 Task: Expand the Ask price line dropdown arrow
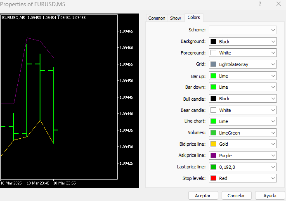(x=273, y=156)
